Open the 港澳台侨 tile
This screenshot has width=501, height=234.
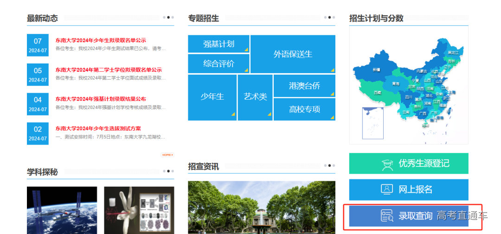[x=304, y=86]
